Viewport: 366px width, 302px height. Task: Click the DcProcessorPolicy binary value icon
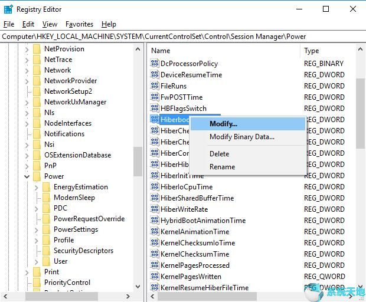155,64
